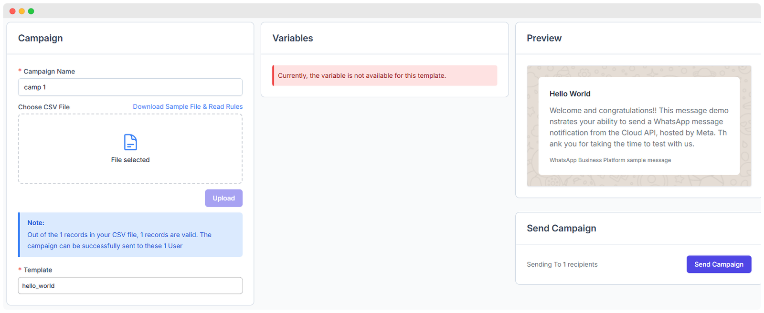Open the Template selector showing hello_world
This screenshot has width=764, height=313.
(x=130, y=285)
